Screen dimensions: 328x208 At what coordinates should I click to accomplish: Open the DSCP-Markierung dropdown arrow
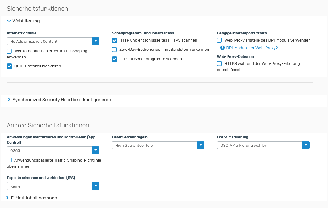click(306, 145)
